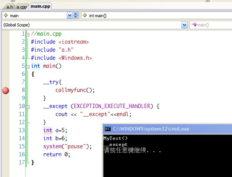Select the main.cpp tab
This screenshot has width=232, height=177.
[40, 7]
